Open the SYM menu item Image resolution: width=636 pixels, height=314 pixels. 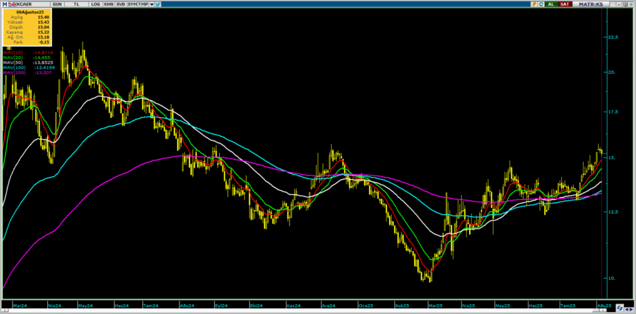[x=132, y=4]
